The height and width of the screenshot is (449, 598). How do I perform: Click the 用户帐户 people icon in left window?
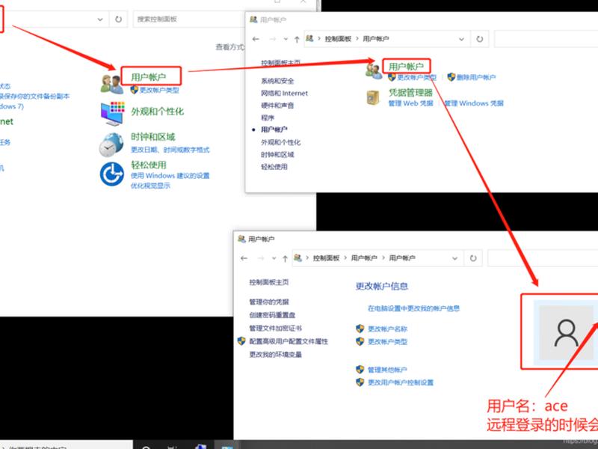tap(111, 84)
